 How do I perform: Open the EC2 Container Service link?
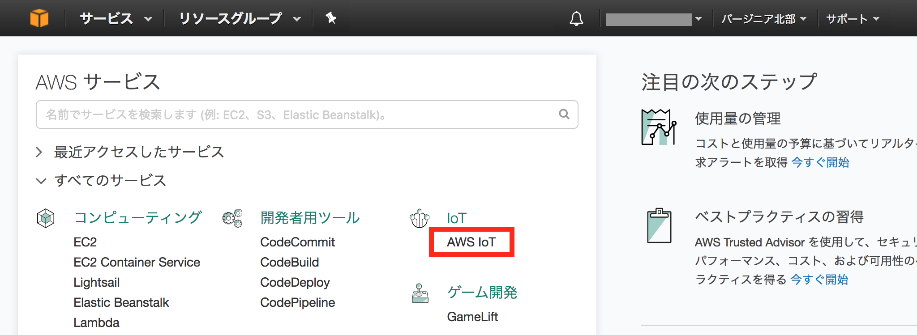[137, 262]
